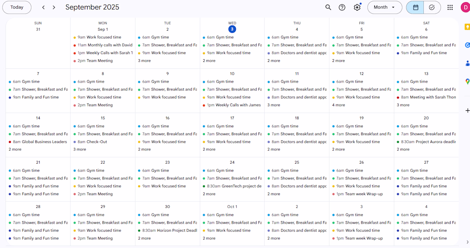This screenshot has height=248, width=470.
Task: Open date 23 day view
Action: point(167,162)
